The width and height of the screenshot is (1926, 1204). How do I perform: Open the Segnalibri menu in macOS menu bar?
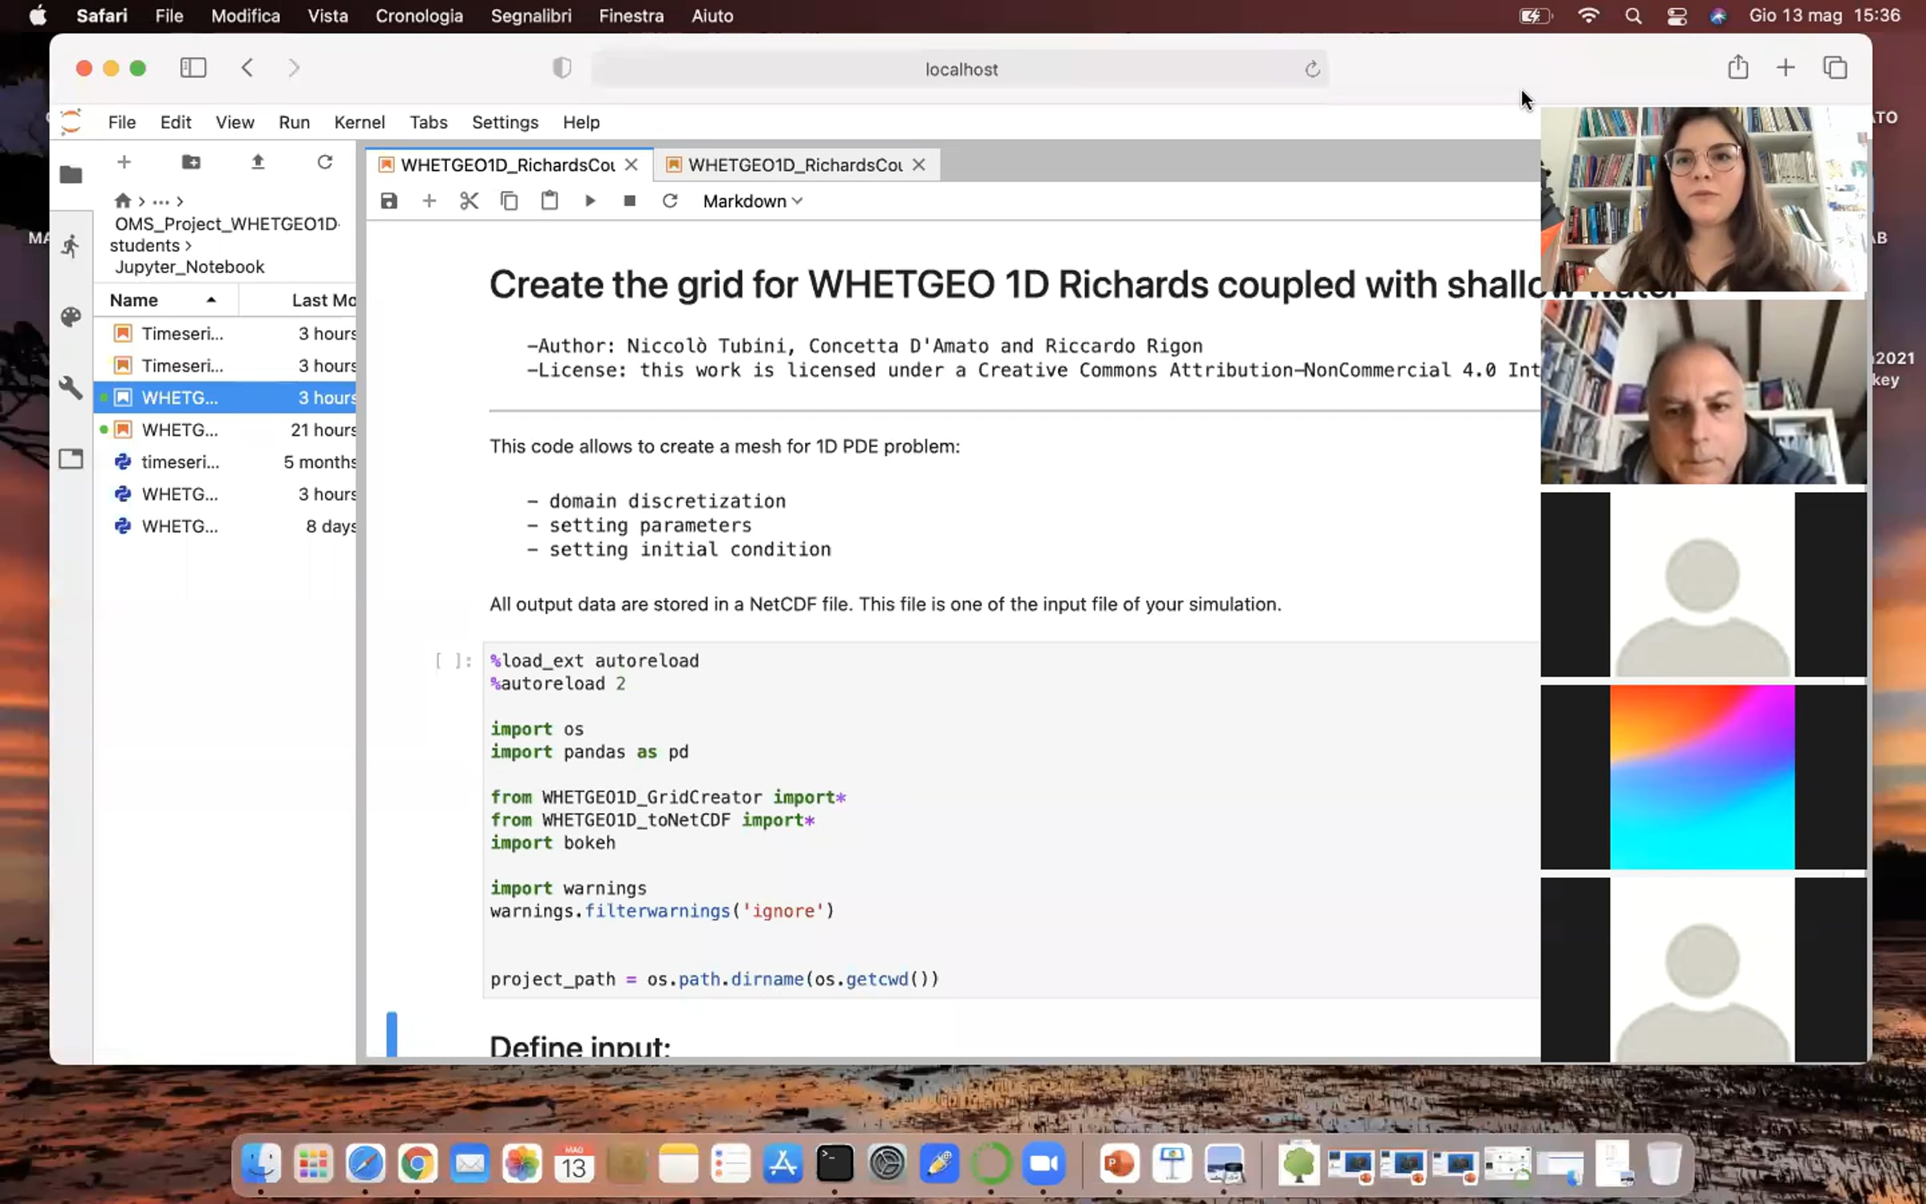coord(531,16)
